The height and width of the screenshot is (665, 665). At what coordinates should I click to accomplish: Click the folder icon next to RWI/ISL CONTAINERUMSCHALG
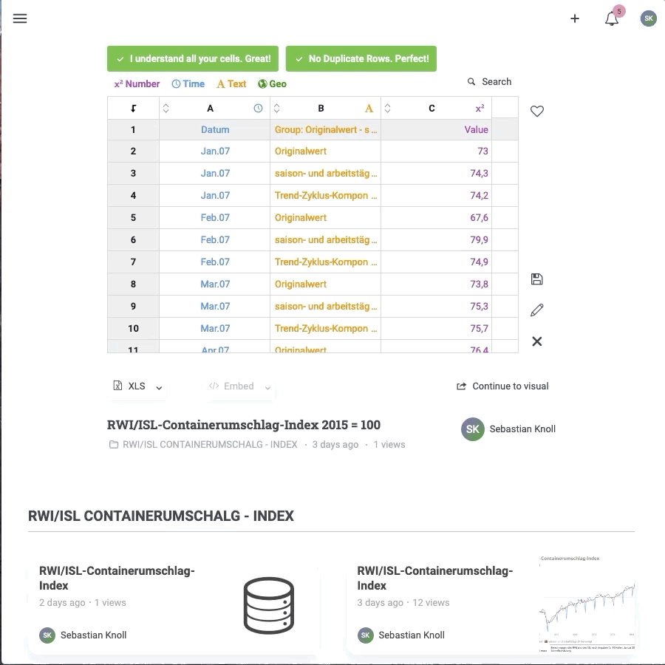[114, 445]
